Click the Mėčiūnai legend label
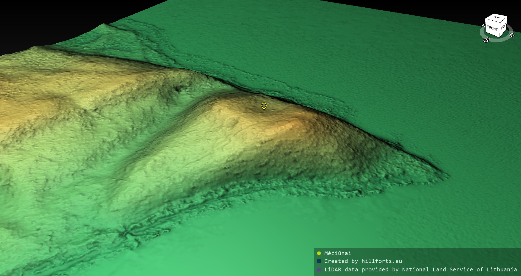Viewport: 521px width, 276px height. pyautogui.click(x=338, y=253)
